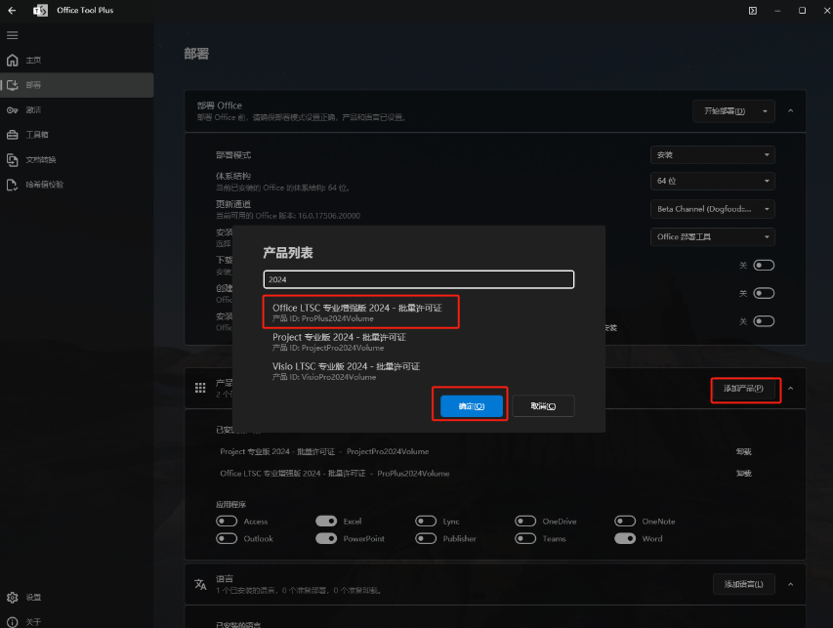Image resolution: width=833 pixels, height=628 pixels.
Task: Collapse the Language section chevron
Action: point(790,584)
